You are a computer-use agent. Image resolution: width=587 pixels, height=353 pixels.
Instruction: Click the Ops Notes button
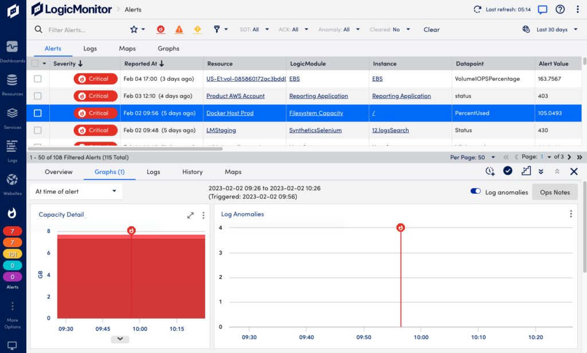[x=555, y=192]
